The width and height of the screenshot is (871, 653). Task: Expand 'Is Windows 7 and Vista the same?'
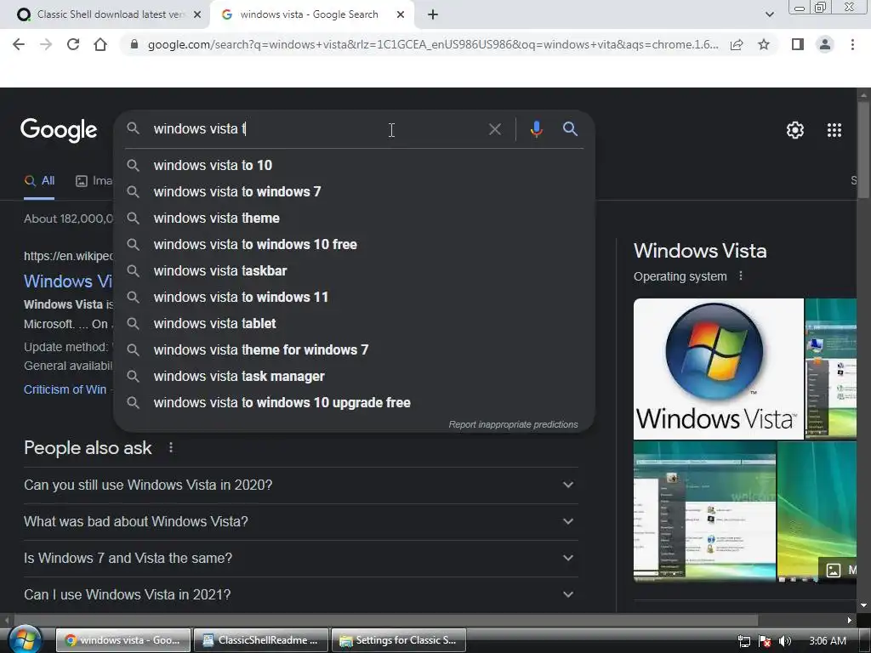click(x=301, y=558)
